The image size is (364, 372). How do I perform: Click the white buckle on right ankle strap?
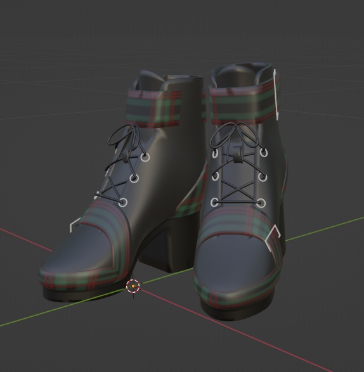click(276, 94)
